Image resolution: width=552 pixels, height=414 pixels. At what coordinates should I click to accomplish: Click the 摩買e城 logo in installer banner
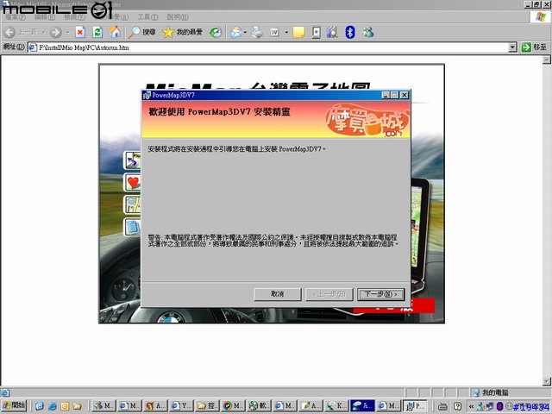point(367,120)
